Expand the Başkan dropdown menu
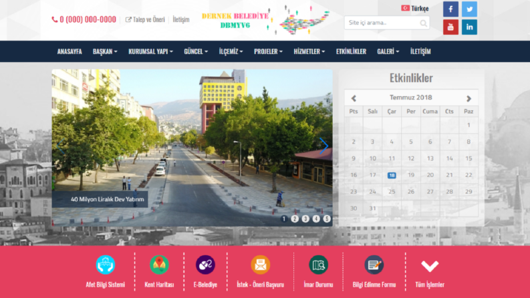 105,51
